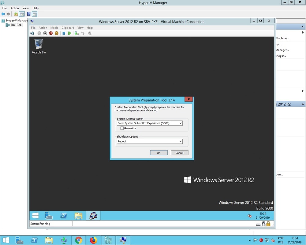Enable the Generalize checkbox
Viewport: 306px width, 245px height.
tap(122, 128)
